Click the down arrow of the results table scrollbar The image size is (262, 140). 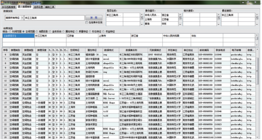pos(257,137)
